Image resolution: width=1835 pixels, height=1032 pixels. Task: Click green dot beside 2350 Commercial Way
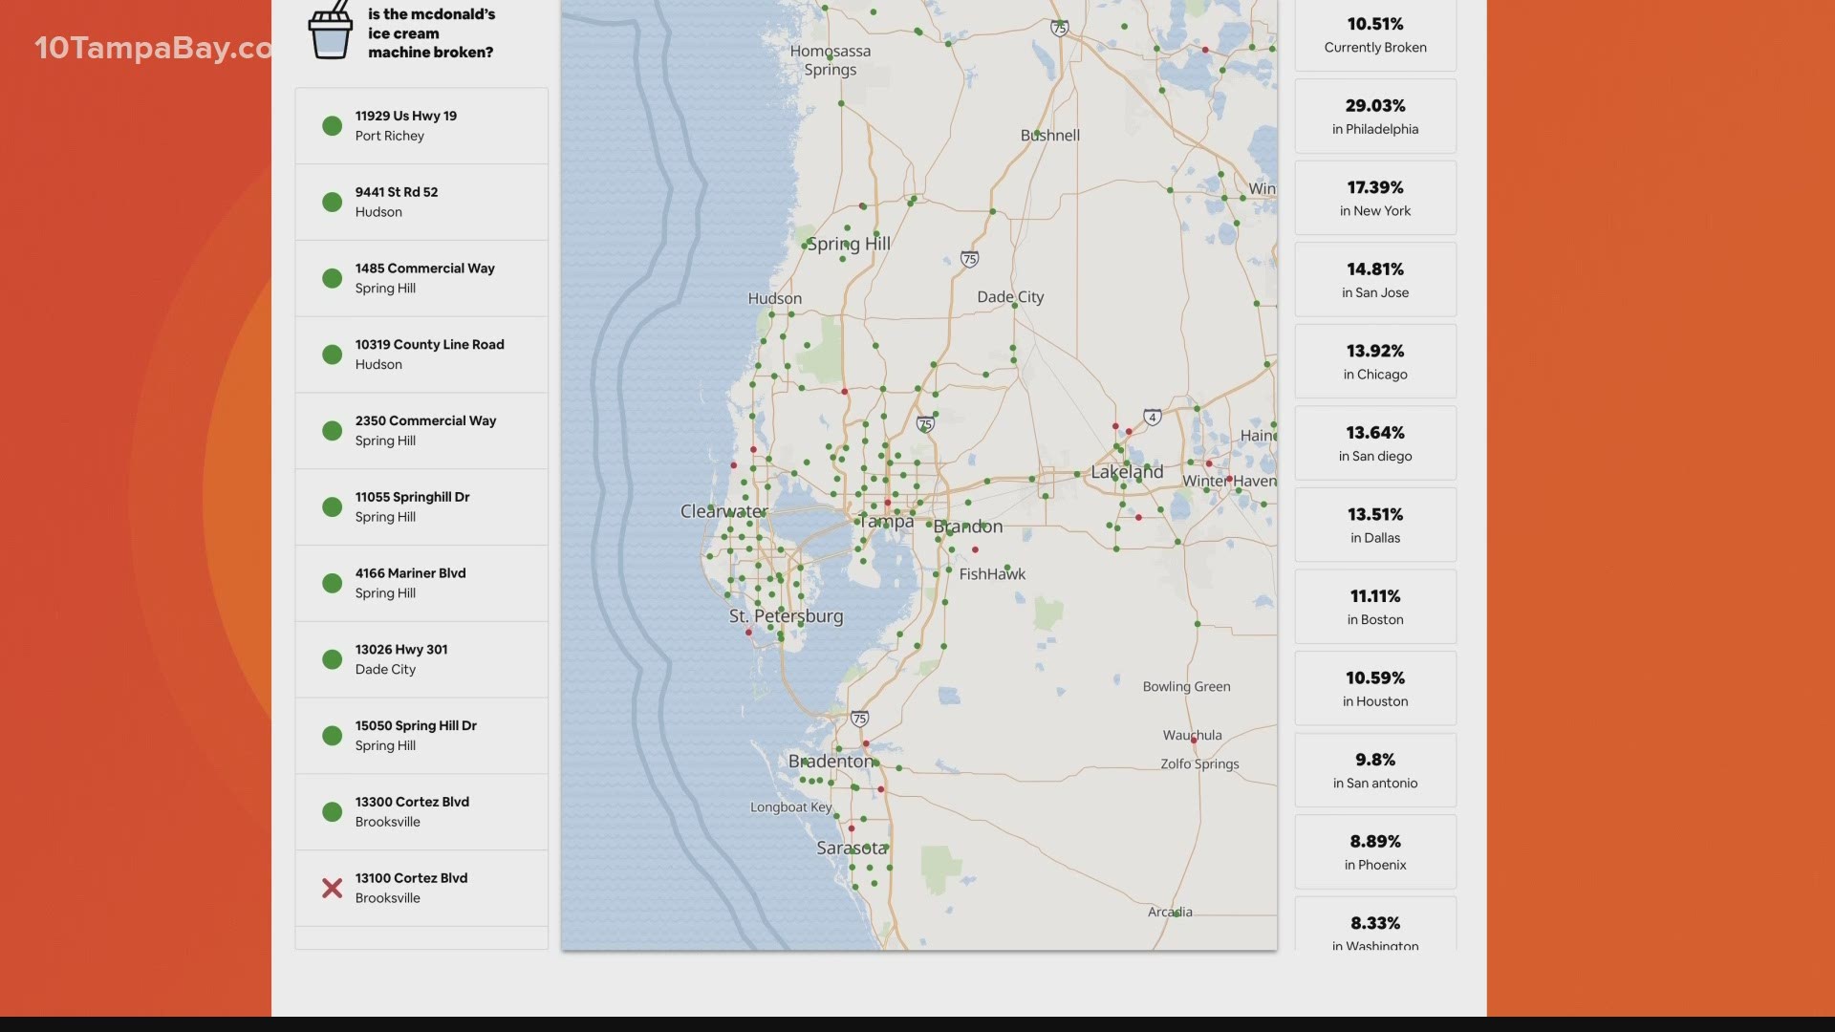[332, 431]
